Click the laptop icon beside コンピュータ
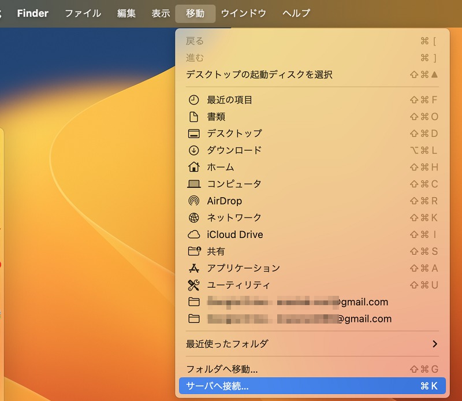The image size is (462, 401). (x=193, y=184)
